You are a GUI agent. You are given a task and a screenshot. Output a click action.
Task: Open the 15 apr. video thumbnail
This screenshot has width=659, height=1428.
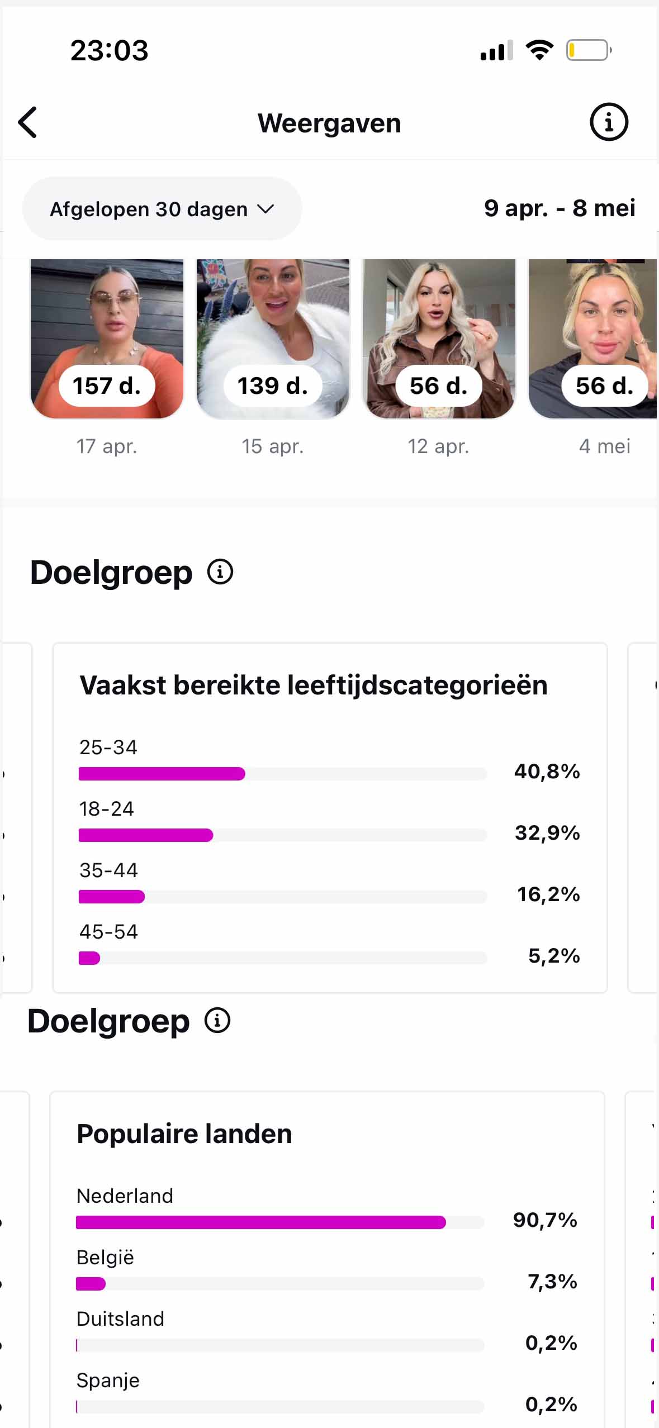tap(273, 339)
